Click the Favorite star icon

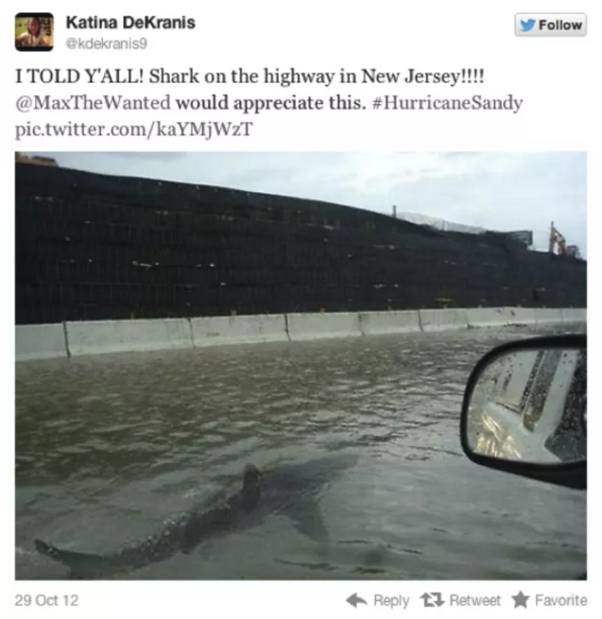click(x=521, y=600)
